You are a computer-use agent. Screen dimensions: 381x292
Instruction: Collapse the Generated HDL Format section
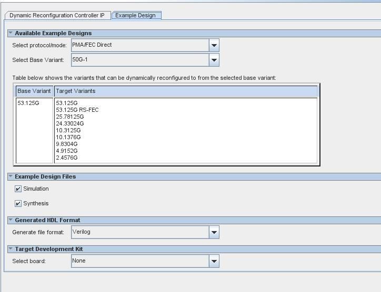click(11, 220)
